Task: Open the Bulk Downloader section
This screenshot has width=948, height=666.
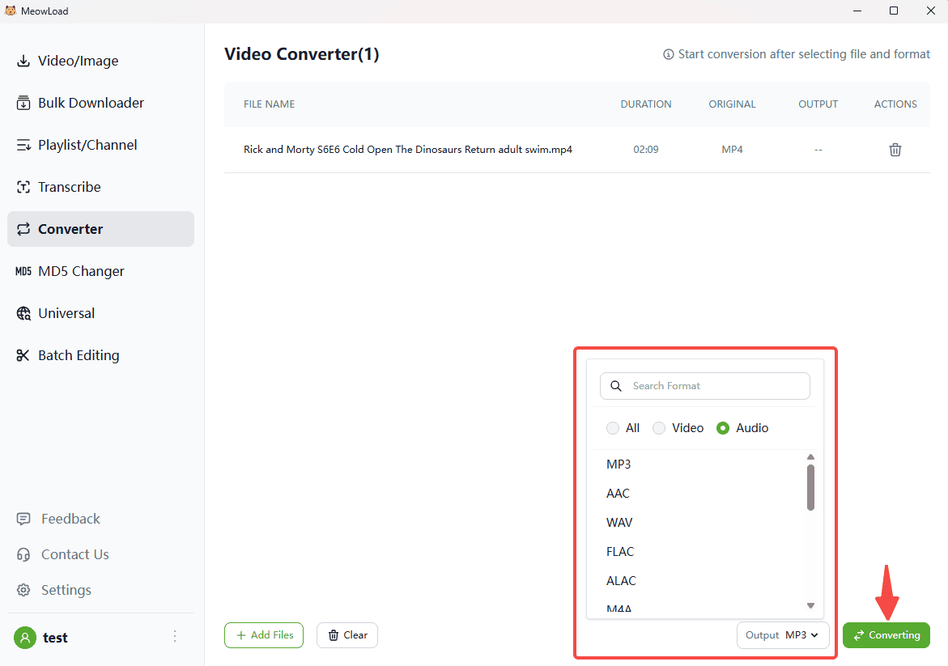Action: point(91,103)
